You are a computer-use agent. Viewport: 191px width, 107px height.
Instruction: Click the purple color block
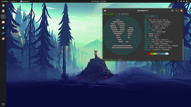coord(161,54)
